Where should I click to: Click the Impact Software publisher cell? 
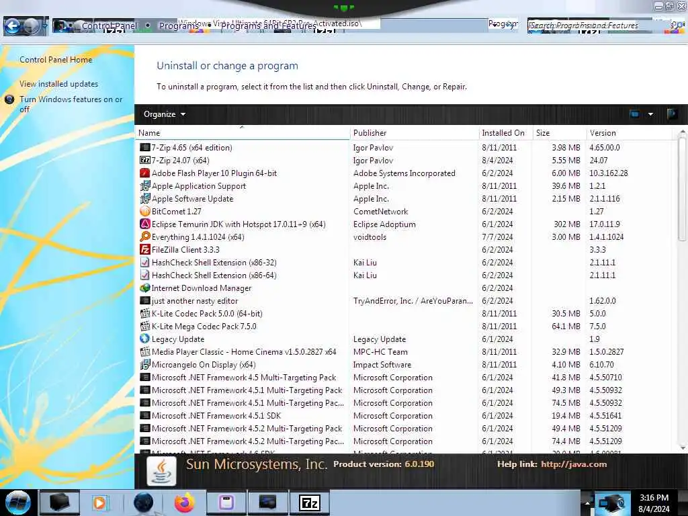click(382, 365)
